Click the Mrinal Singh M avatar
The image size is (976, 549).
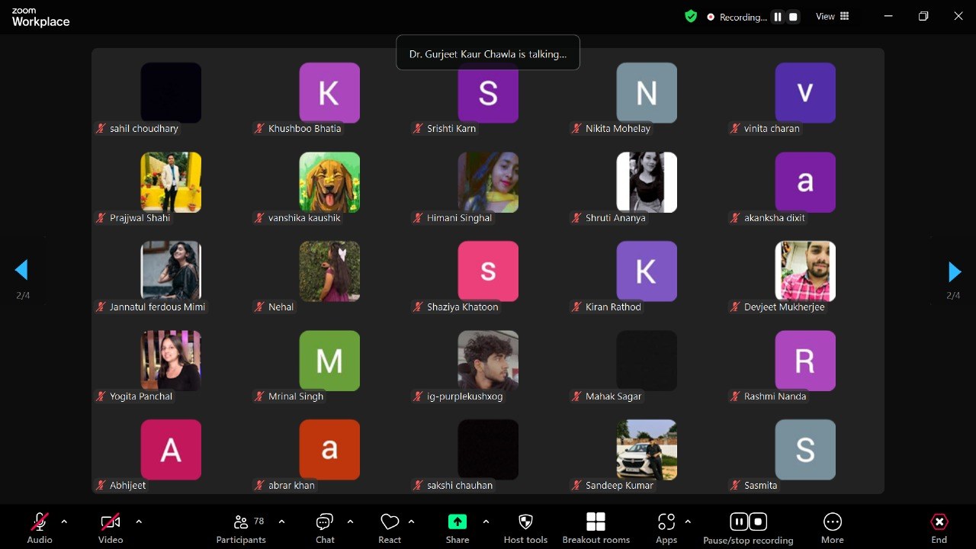(329, 361)
